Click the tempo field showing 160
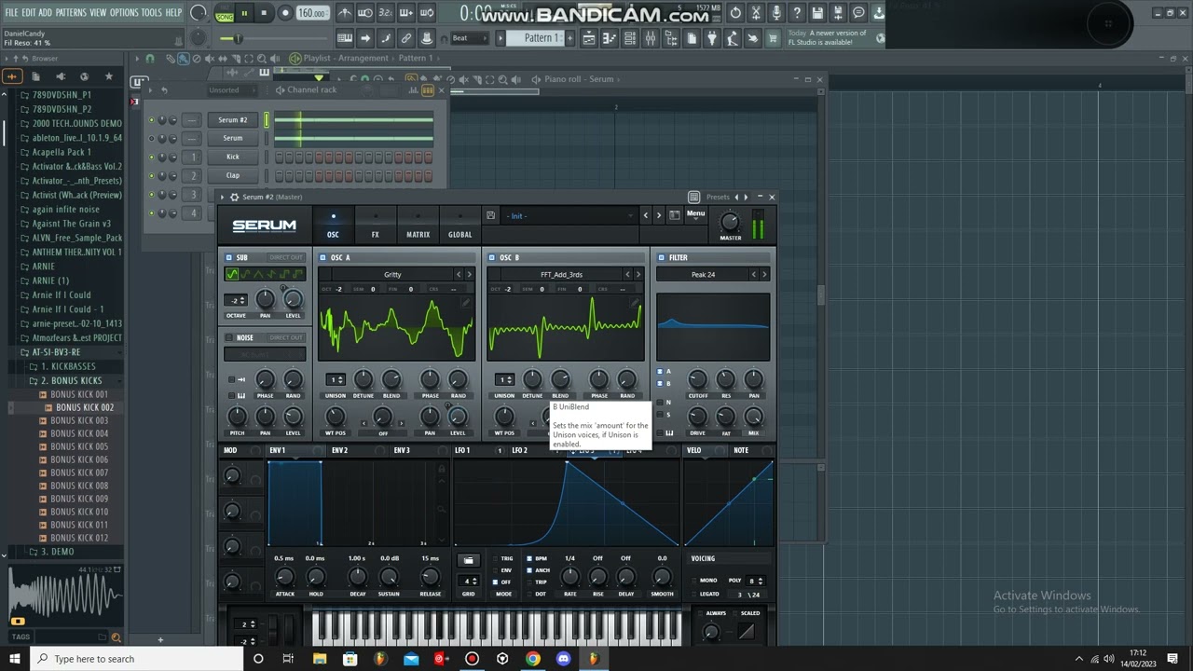Viewport: 1193px width, 671px height. coord(312,13)
